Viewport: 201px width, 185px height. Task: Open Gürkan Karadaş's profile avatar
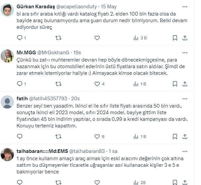point(7,10)
